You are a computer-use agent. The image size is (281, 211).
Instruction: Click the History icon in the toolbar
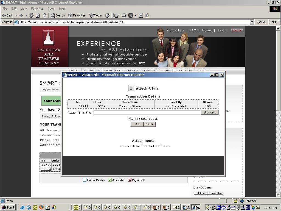click(x=107, y=15)
